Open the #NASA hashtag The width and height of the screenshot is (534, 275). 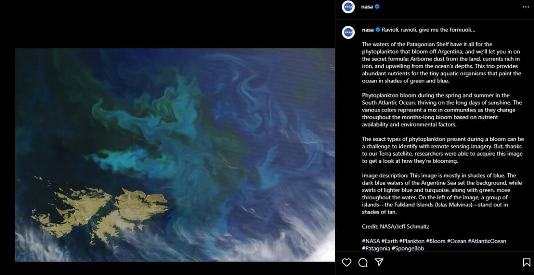[x=370, y=241]
